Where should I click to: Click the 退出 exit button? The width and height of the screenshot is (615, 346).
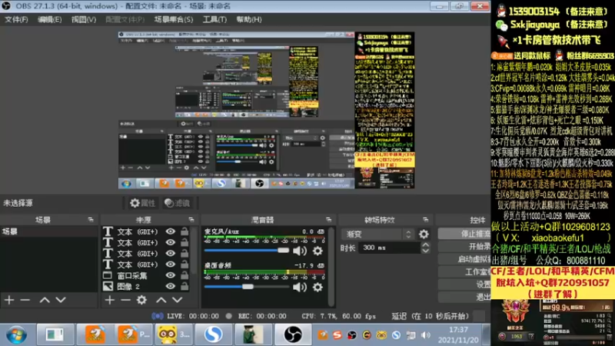[x=464, y=297]
